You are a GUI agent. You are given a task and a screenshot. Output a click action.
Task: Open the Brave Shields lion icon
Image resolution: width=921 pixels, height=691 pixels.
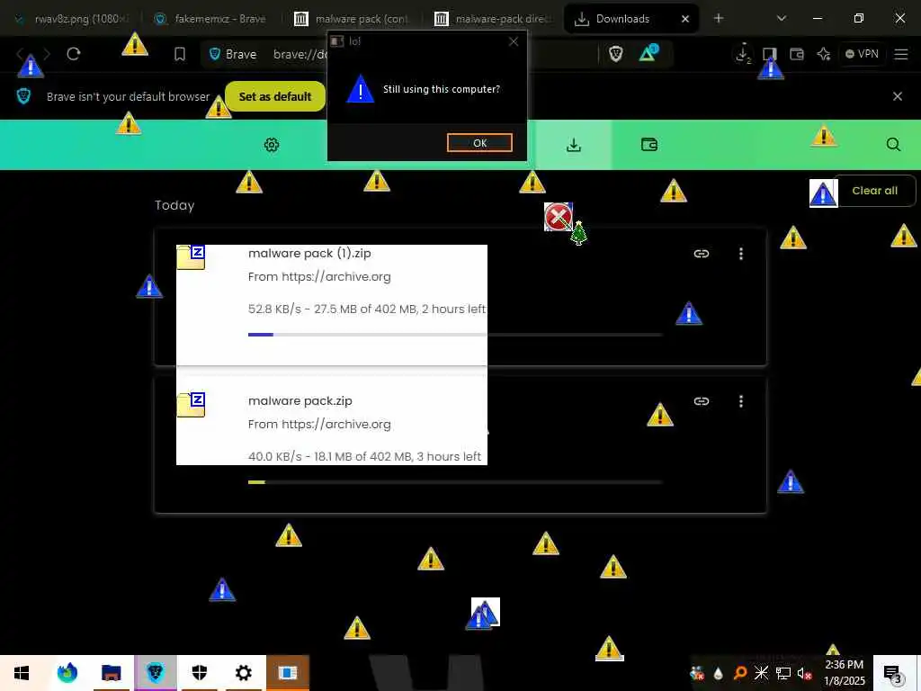(615, 54)
